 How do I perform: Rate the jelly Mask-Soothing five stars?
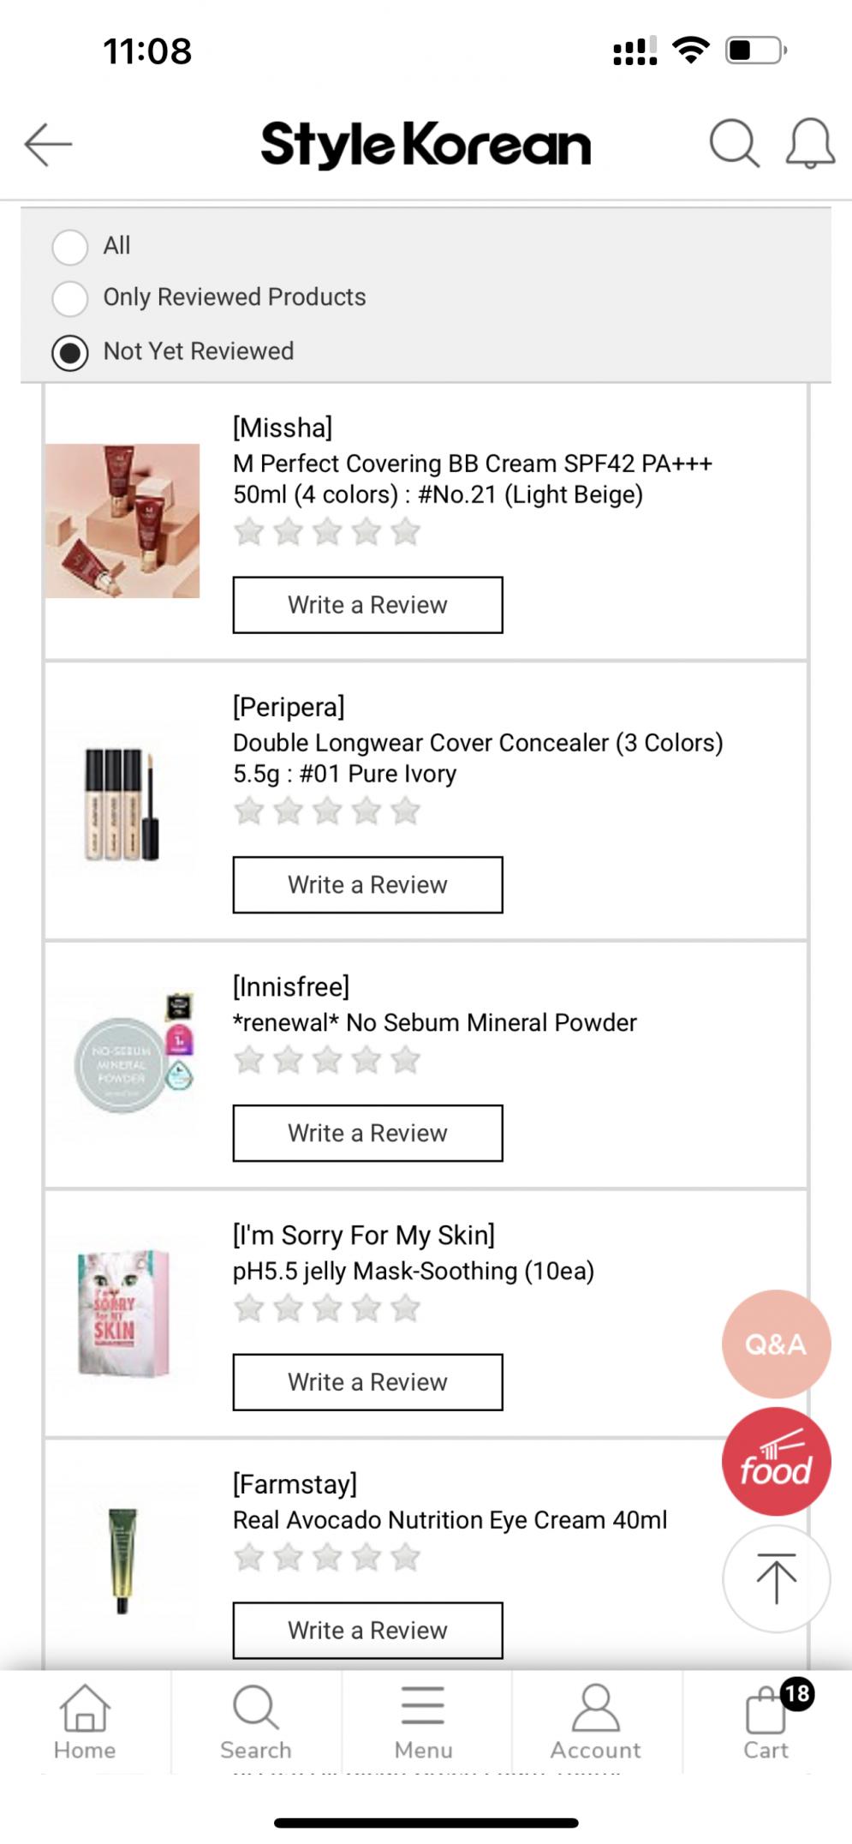tap(405, 1308)
